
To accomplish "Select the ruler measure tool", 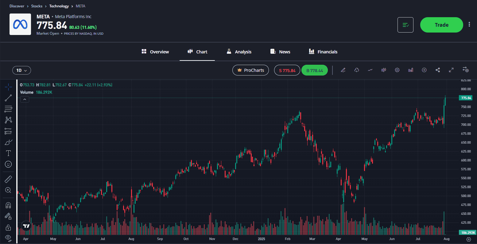I will pos(8,179).
